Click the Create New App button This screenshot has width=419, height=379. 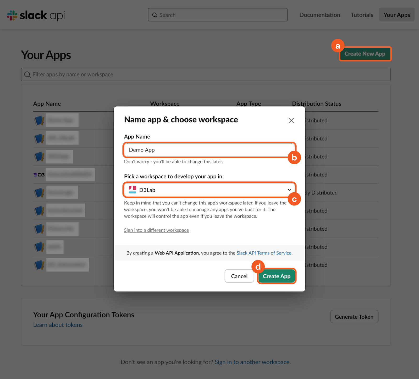tap(365, 54)
